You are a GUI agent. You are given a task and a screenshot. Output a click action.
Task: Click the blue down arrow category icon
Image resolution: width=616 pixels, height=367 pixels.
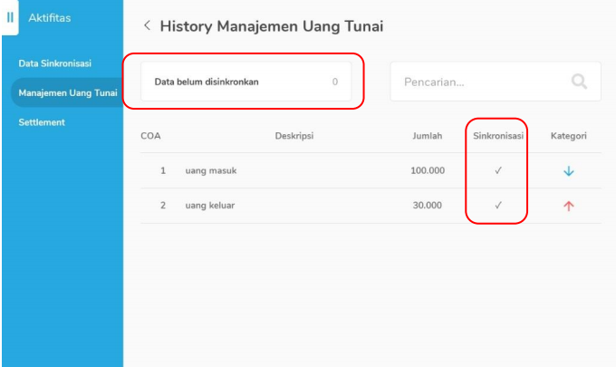(569, 171)
